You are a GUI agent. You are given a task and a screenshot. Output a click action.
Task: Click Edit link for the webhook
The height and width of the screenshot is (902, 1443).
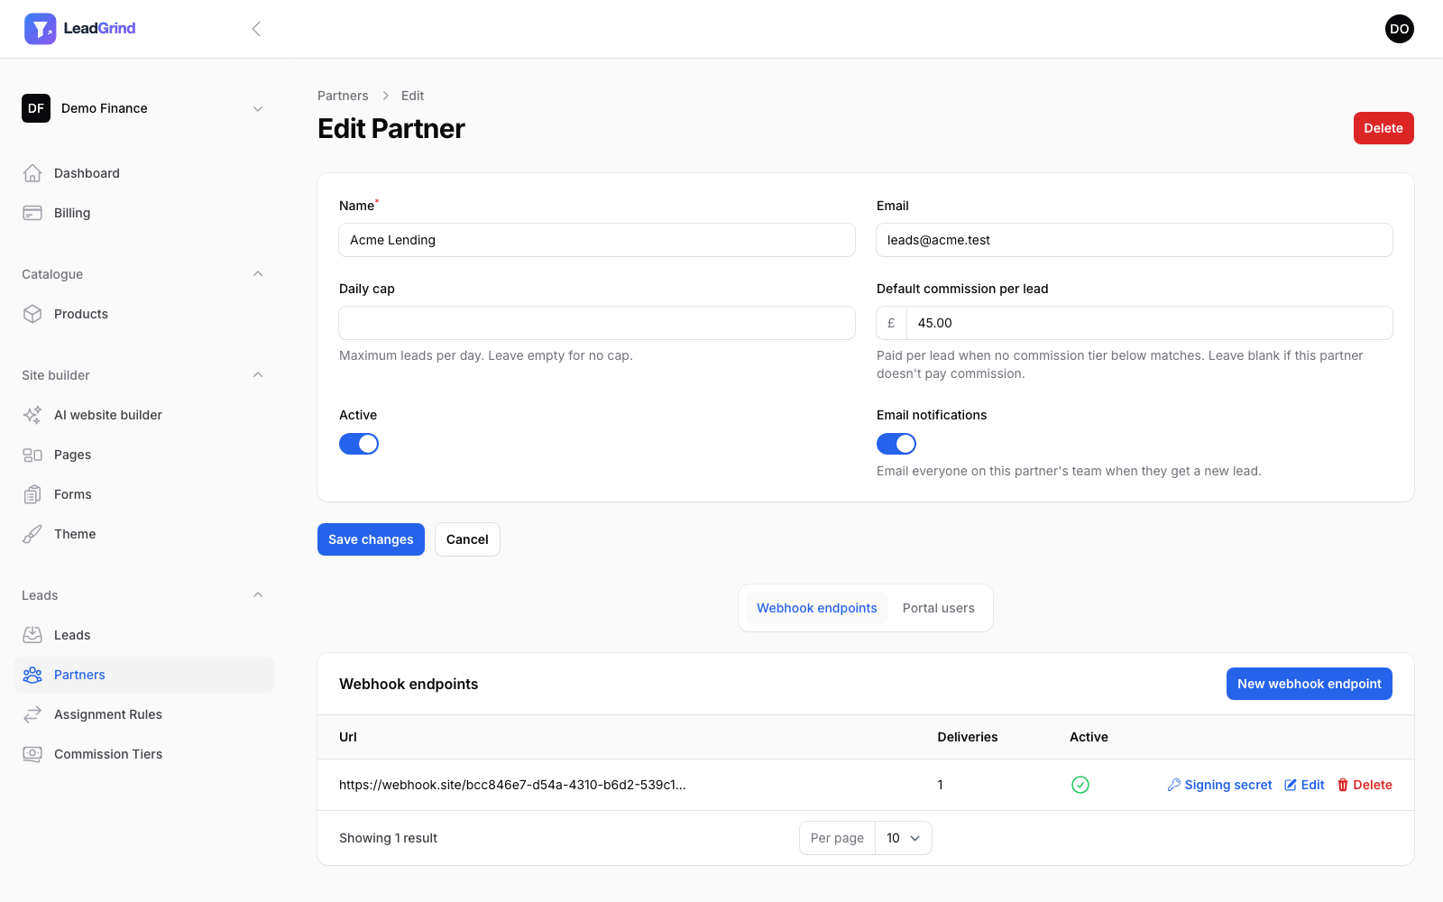click(x=1304, y=785)
